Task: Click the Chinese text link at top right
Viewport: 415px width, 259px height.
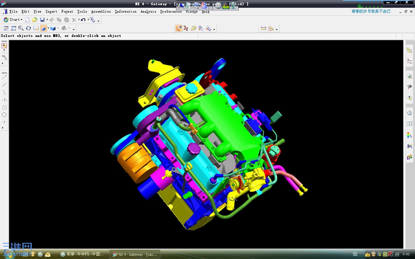Action: (371, 11)
